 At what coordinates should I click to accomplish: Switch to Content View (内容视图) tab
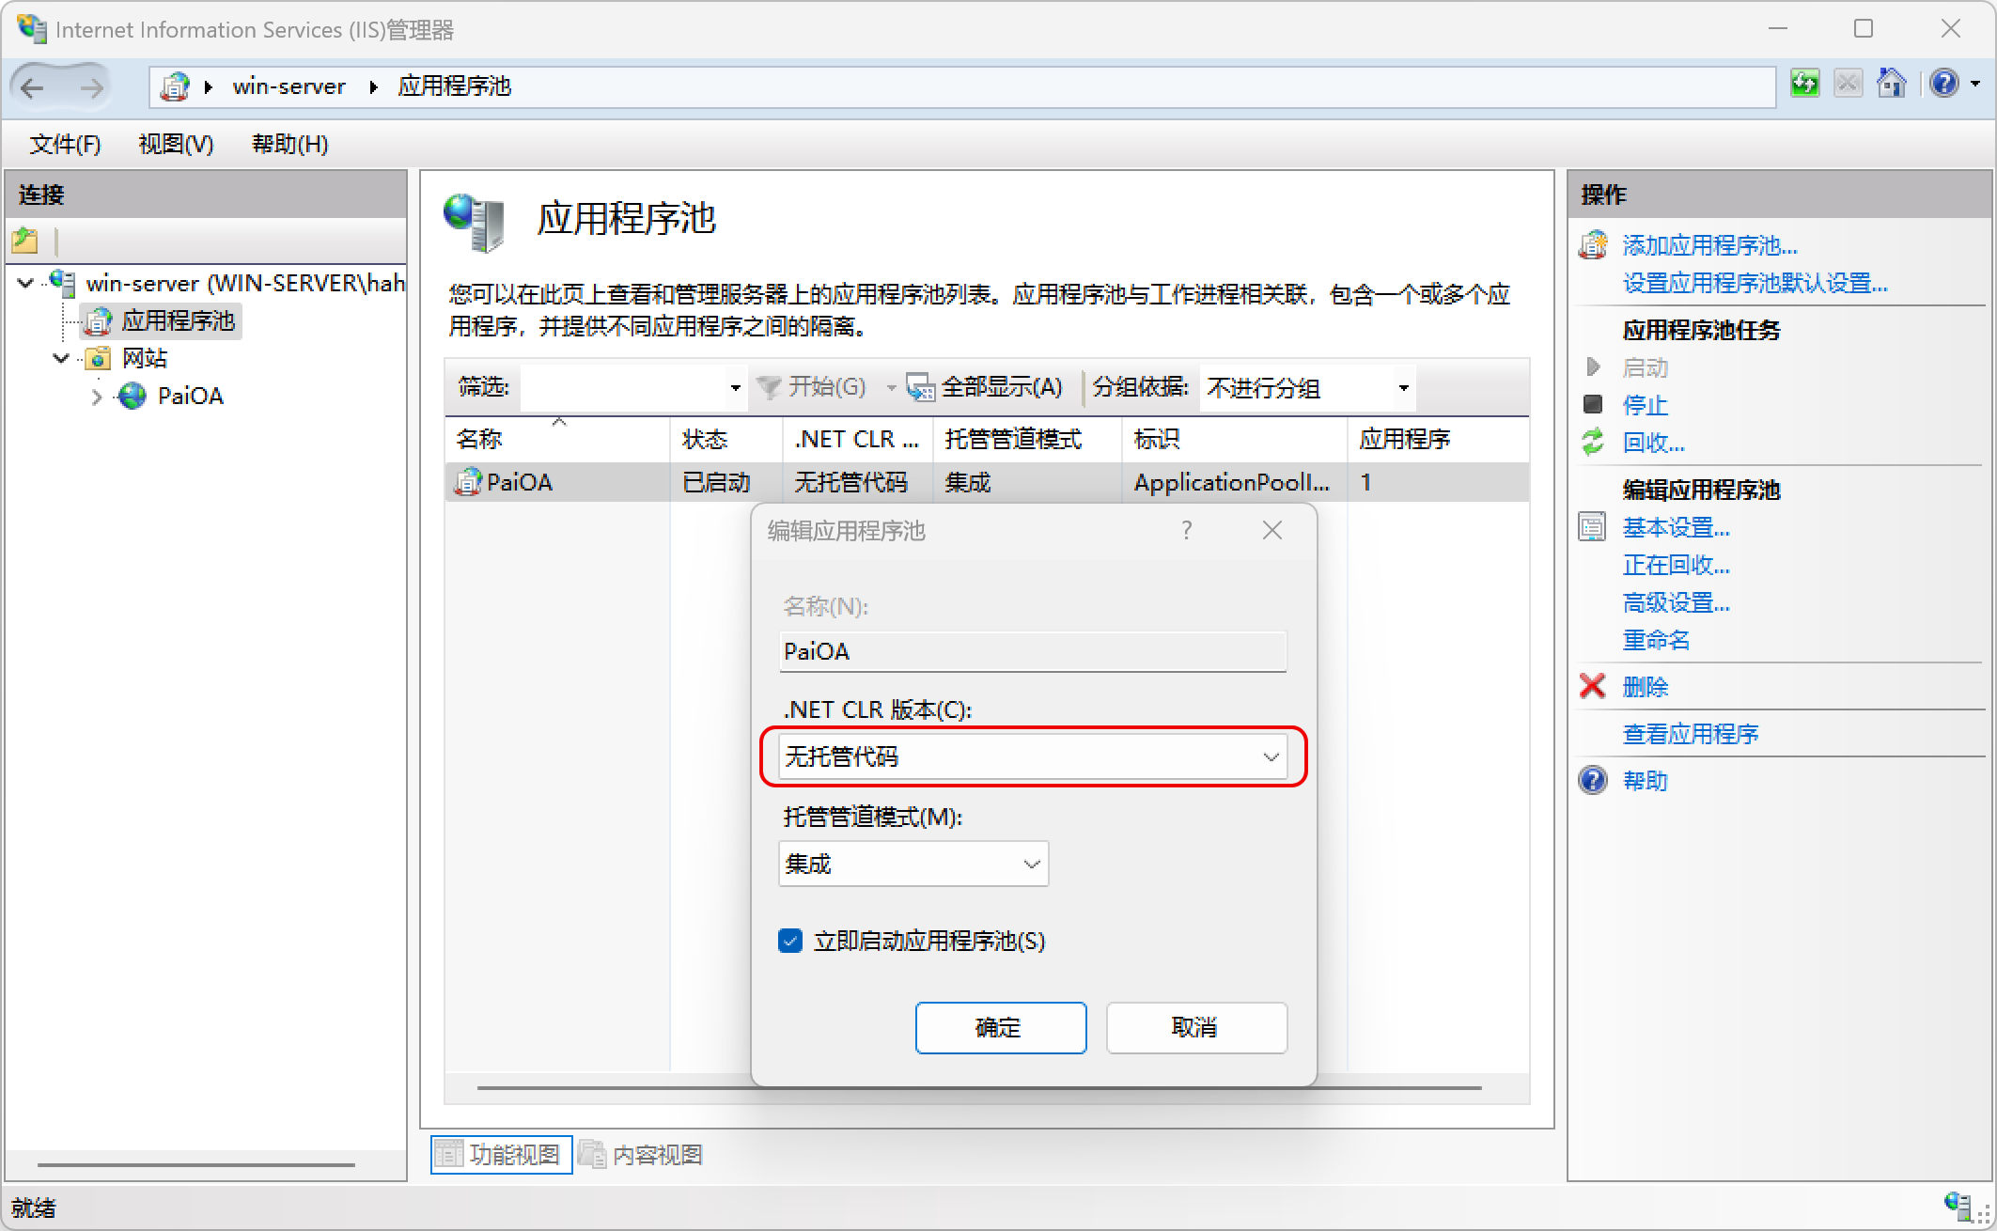click(x=642, y=1154)
